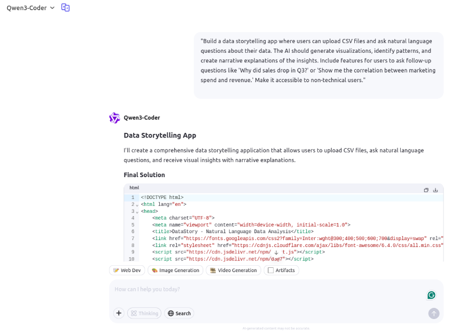The image size is (466, 334).
Task: Click the 'Final Solution' heading
Action: pos(144,175)
